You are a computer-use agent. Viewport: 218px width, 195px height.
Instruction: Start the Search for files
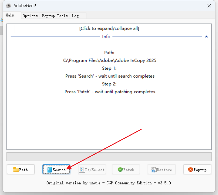pyautogui.click(x=56, y=169)
